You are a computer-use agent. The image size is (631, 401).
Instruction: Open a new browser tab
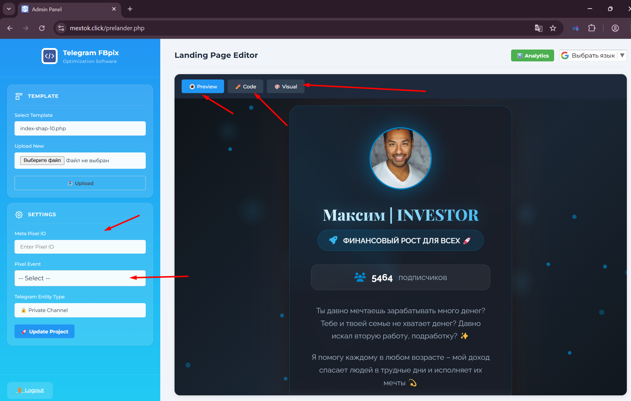pos(130,9)
